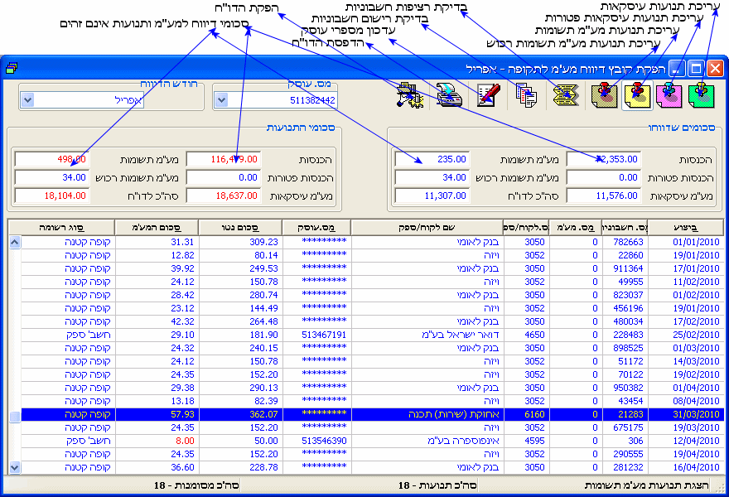Sort by the סוג רשומה column header

62,227
